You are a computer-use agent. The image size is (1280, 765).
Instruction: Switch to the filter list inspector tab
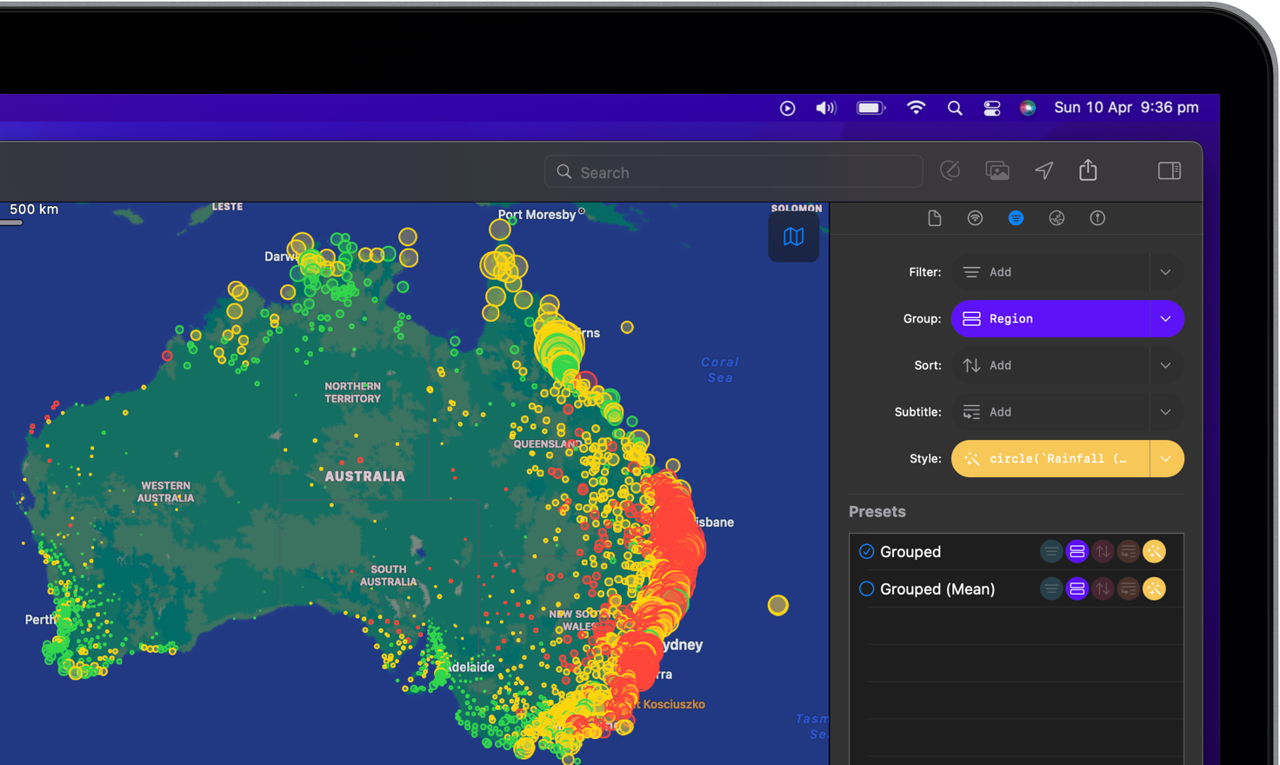pos(1016,218)
